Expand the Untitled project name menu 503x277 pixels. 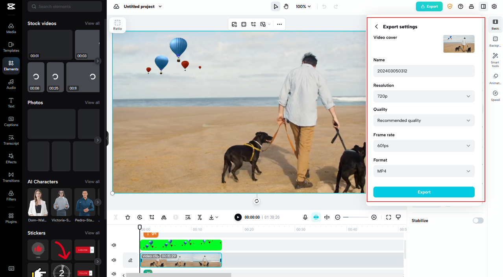pyautogui.click(x=160, y=7)
